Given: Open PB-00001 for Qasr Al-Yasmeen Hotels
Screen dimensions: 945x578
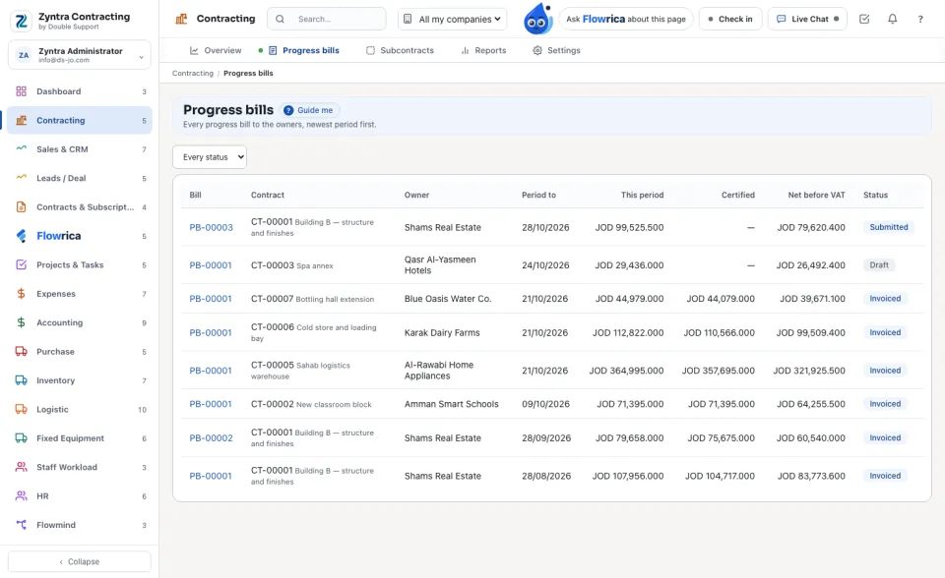Looking at the screenshot, I should click(211, 265).
